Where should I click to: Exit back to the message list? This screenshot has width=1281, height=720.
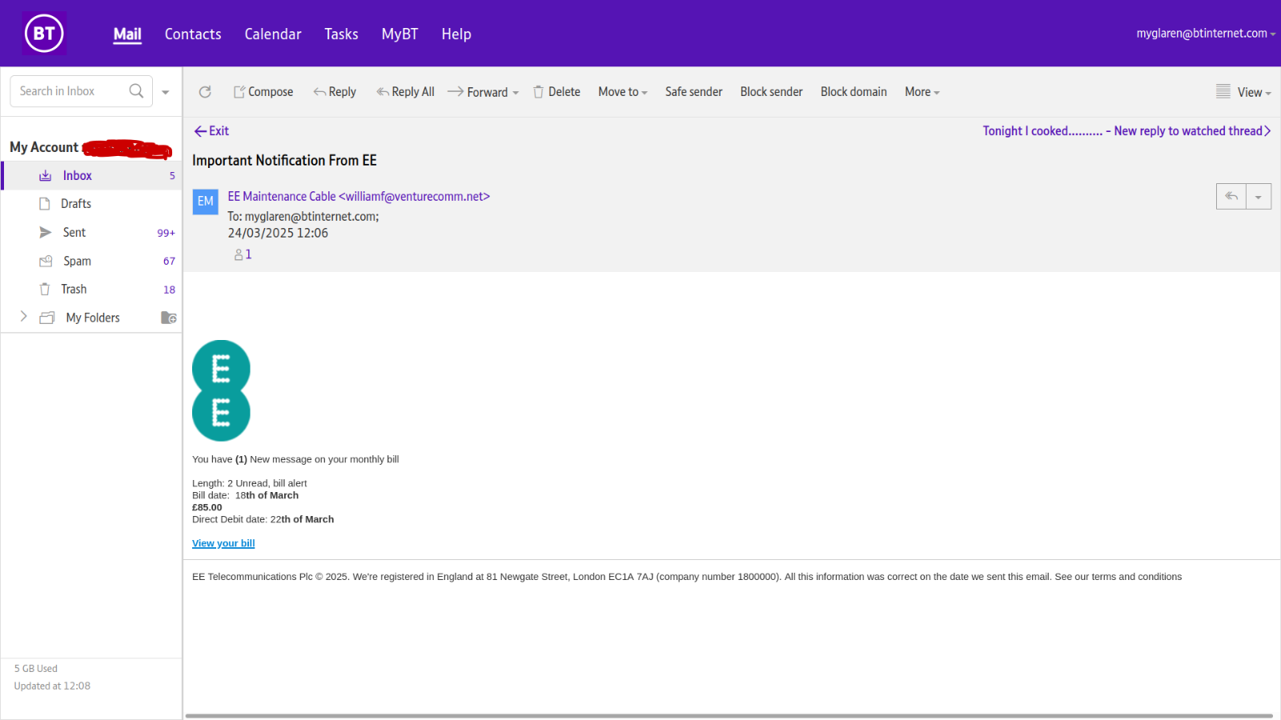click(211, 131)
